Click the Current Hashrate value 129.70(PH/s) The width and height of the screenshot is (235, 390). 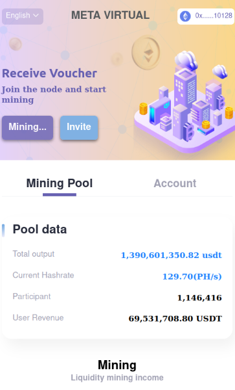(x=192, y=276)
